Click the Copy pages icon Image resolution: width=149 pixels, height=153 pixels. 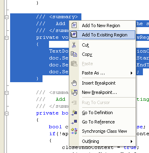74,54
